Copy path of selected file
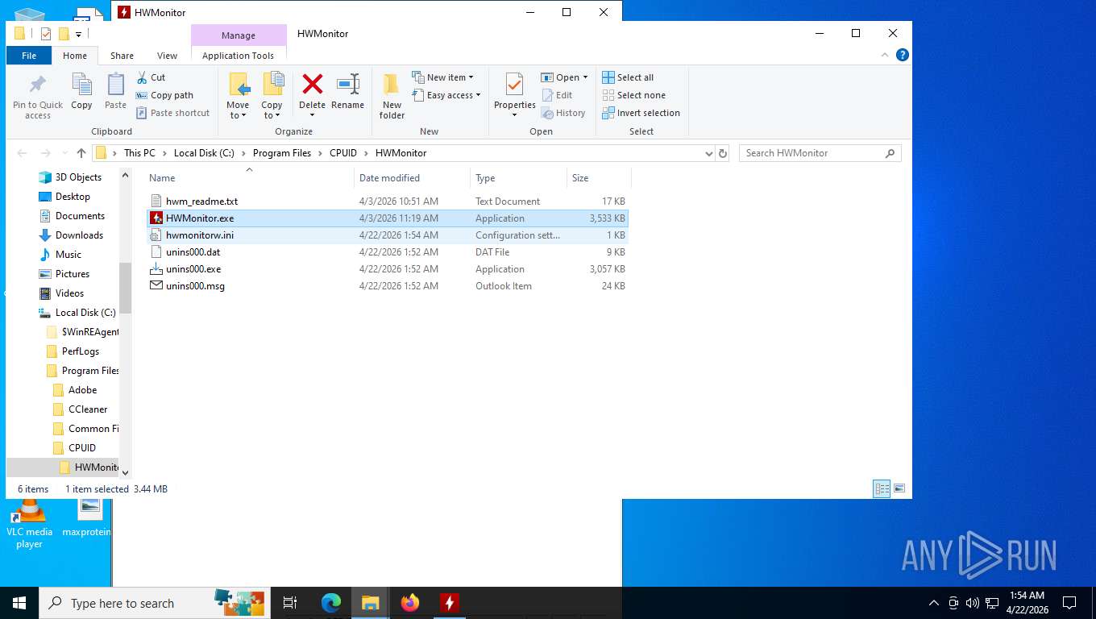Viewport: 1096px width, 619px height. pyautogui.click(x=164, y=95)
